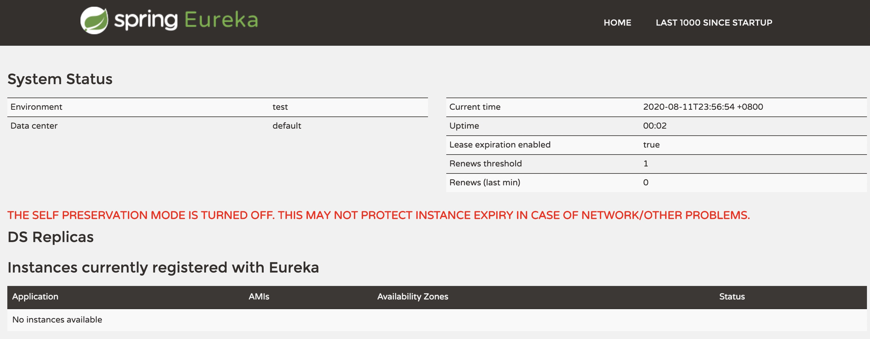The height and width of the screenshot is (339, 870).
Task: Click the Data center label
Action: 34,126
